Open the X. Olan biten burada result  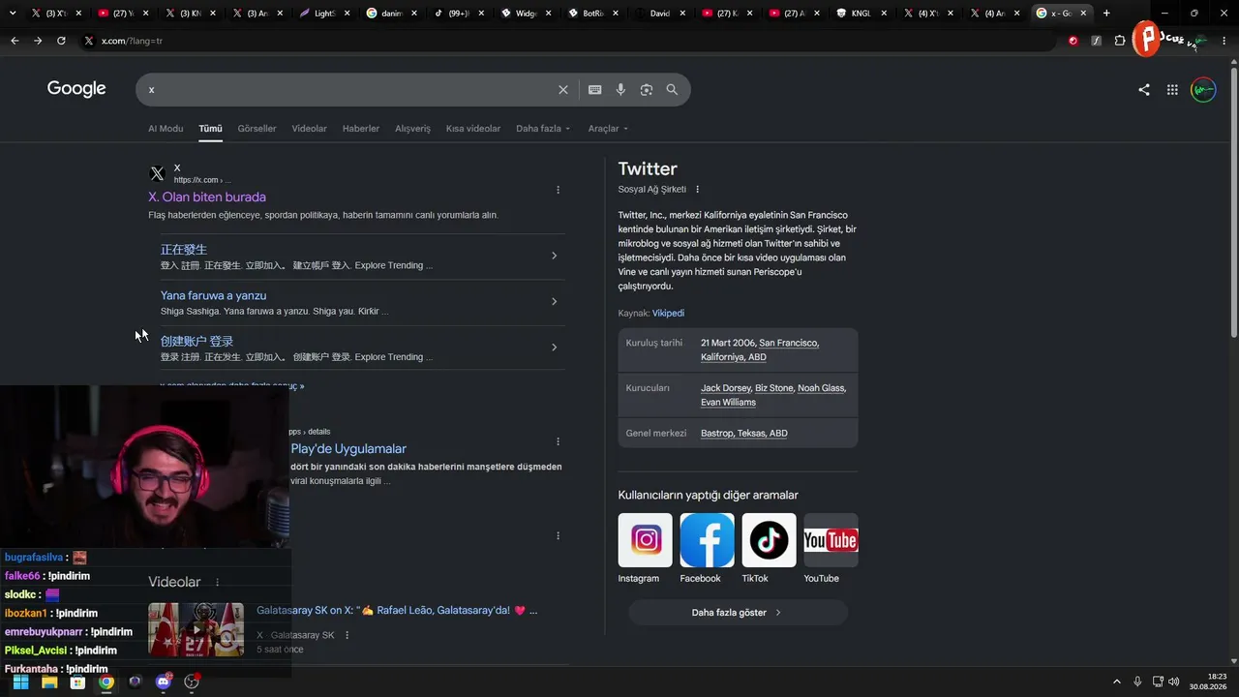207,197
